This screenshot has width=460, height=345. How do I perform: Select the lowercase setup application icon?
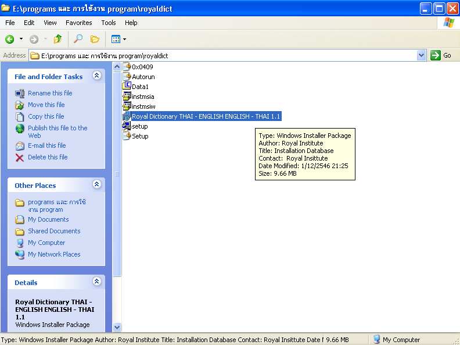coord(127,126)
